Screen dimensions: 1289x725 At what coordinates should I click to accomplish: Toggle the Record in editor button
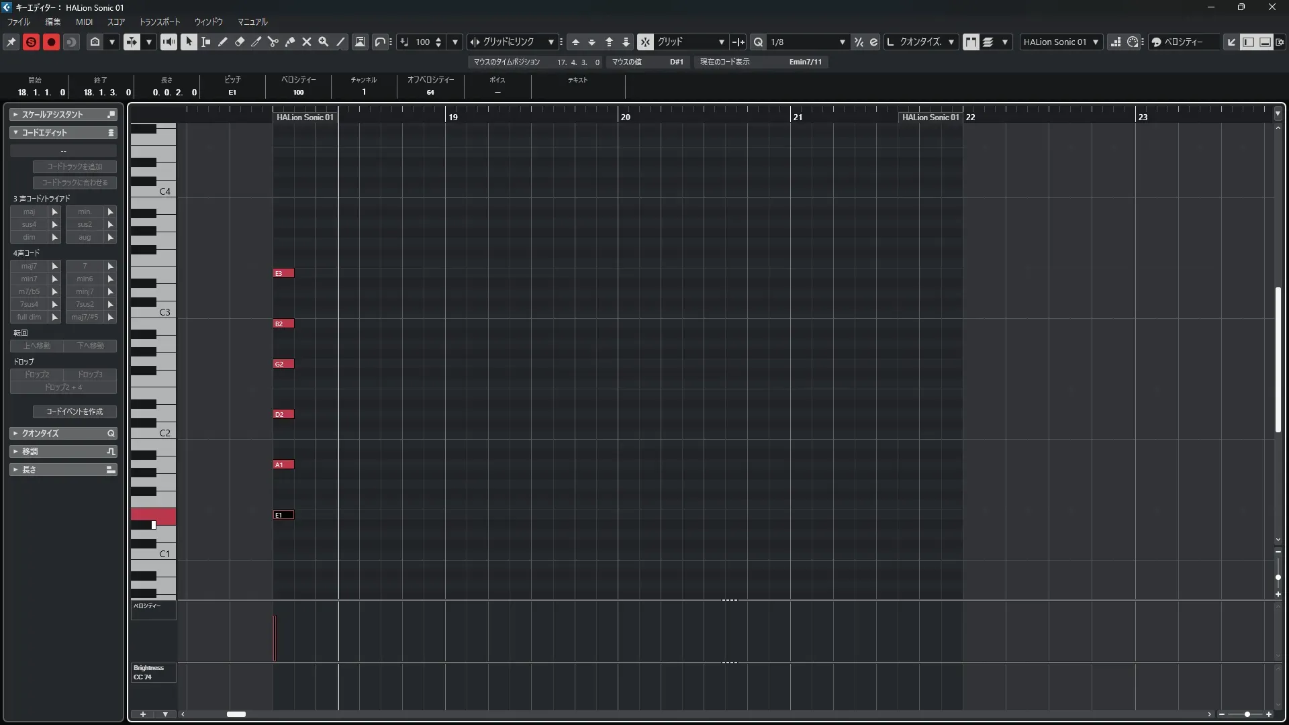[x=51, y=42]
